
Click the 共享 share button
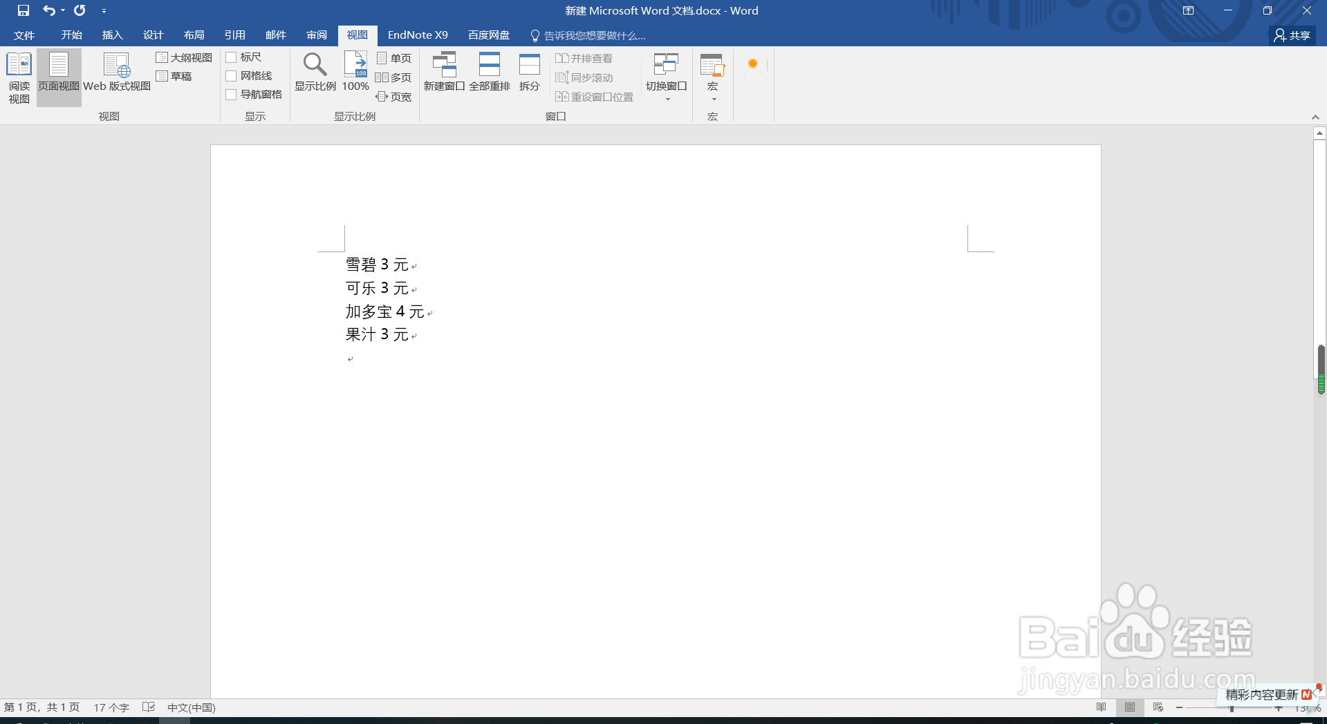1291,35
